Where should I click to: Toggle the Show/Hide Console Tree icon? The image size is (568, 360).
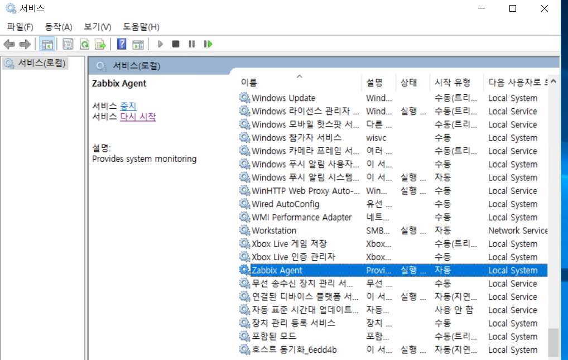(47, 44)
